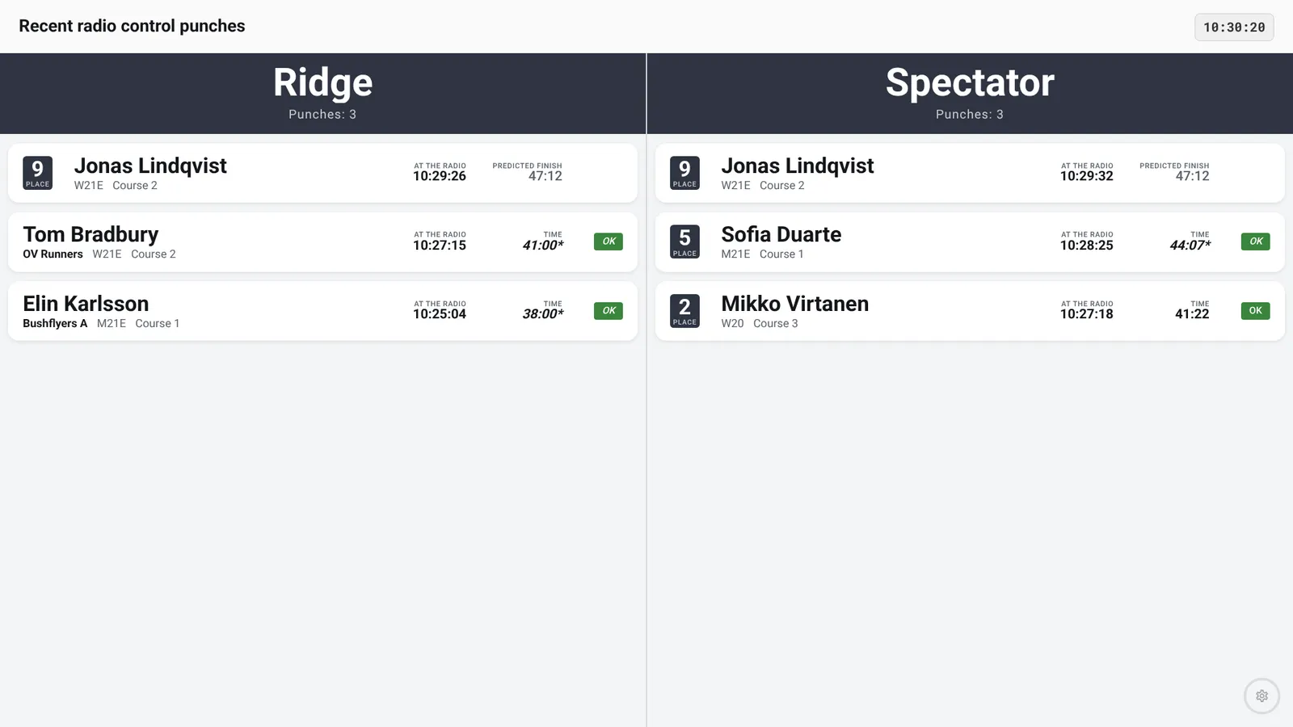Screen dimensions: 1293x727
Task: Click Tom Bradbury's OK status badge
Action: pos(609,242)
